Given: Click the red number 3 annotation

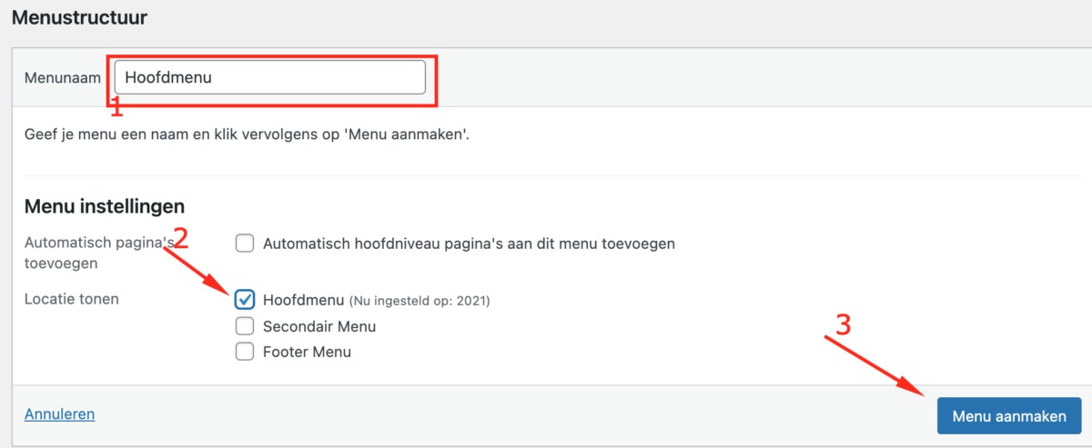Looking at the screenshot, I should tap(843, 325).
